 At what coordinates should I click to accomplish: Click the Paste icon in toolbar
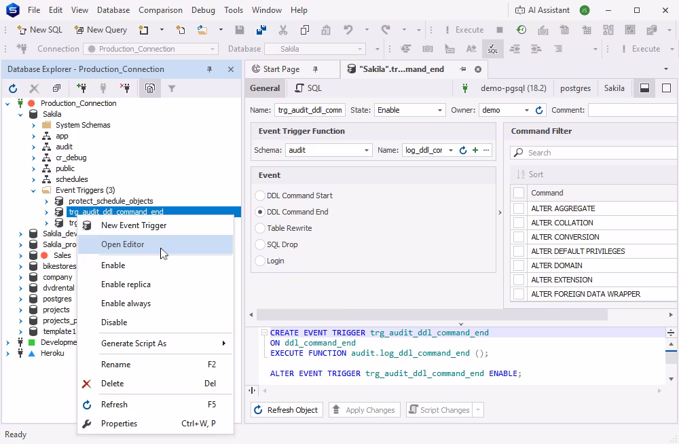click(326, 30)
